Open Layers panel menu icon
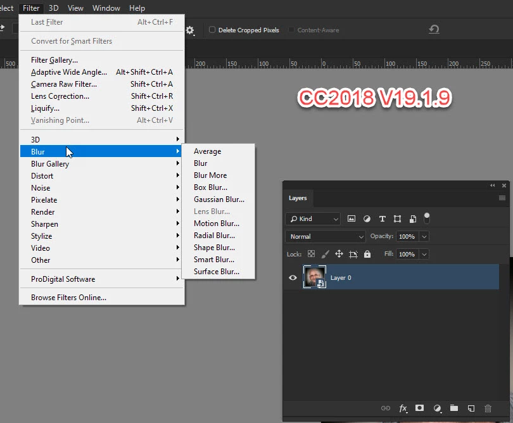Image resolution: width=513 pixels, height=423 pixels. click(x=502, y=198)
